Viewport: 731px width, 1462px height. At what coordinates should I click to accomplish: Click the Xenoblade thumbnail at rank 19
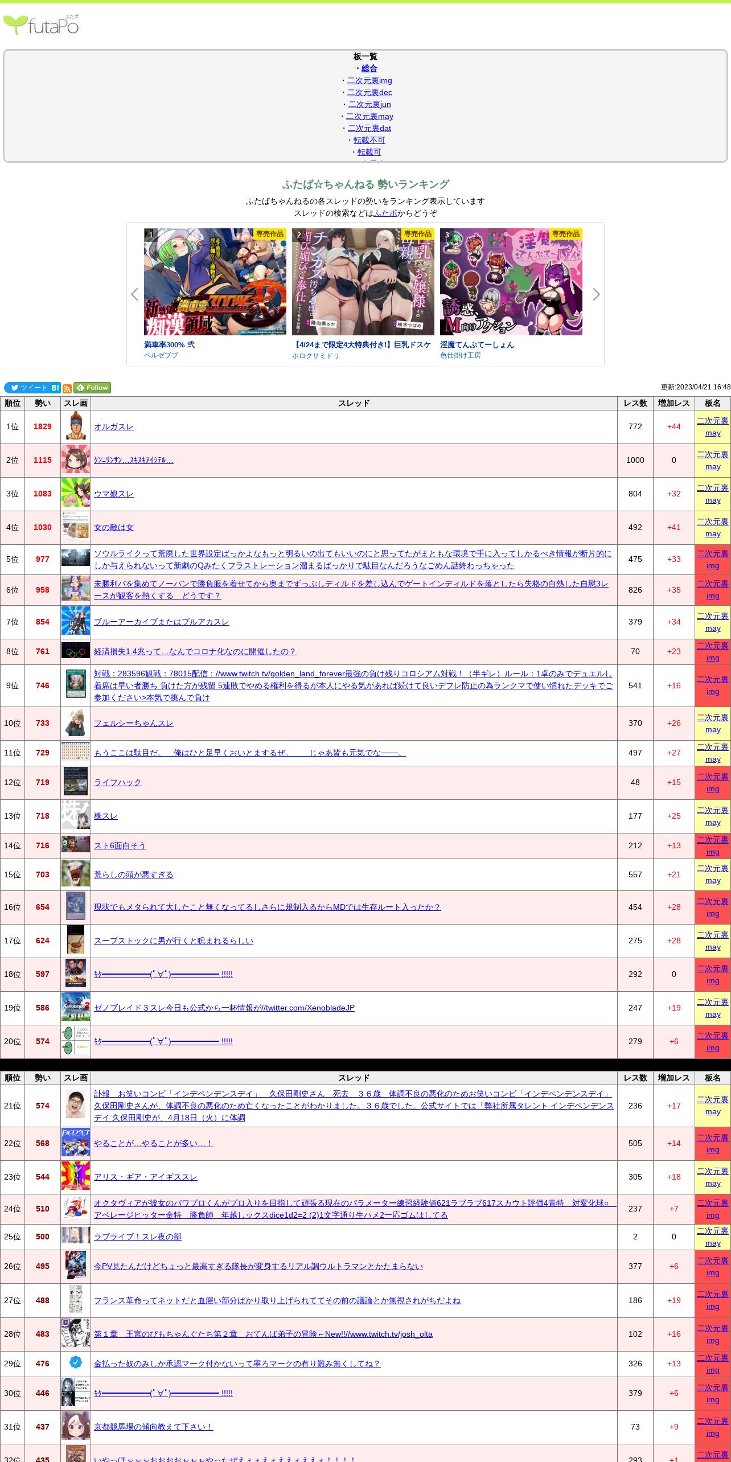click(x=76, y=1007)
